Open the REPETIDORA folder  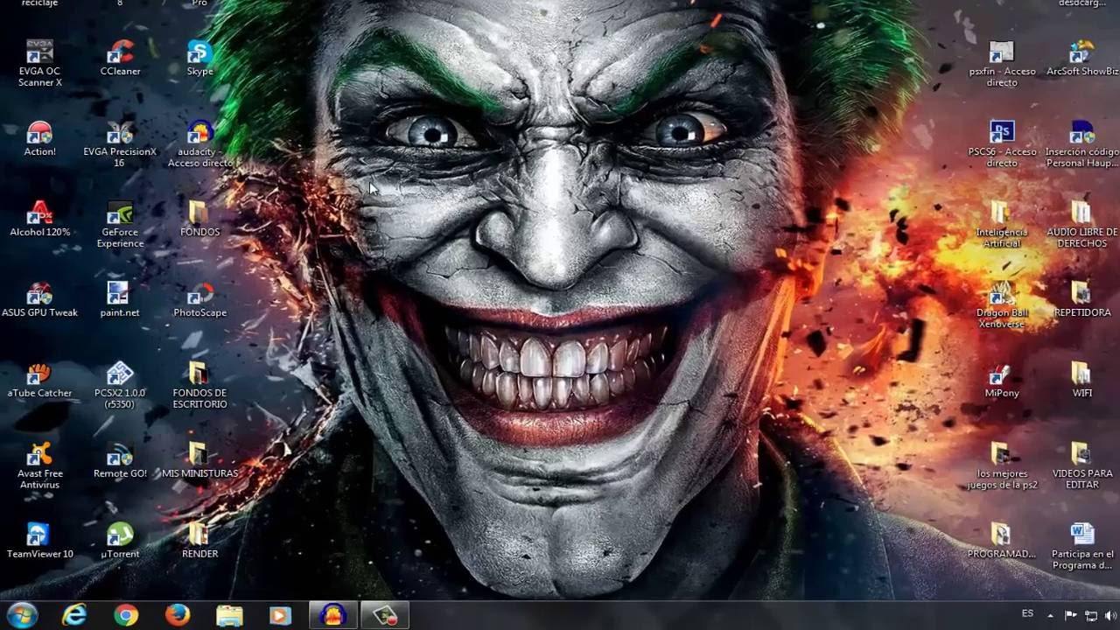pos(1082,299)
